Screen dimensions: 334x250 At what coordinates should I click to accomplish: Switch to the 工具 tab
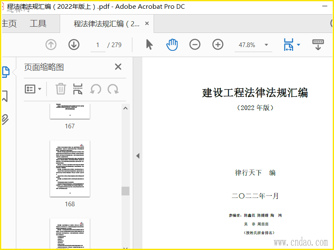[x=38, y=23]
